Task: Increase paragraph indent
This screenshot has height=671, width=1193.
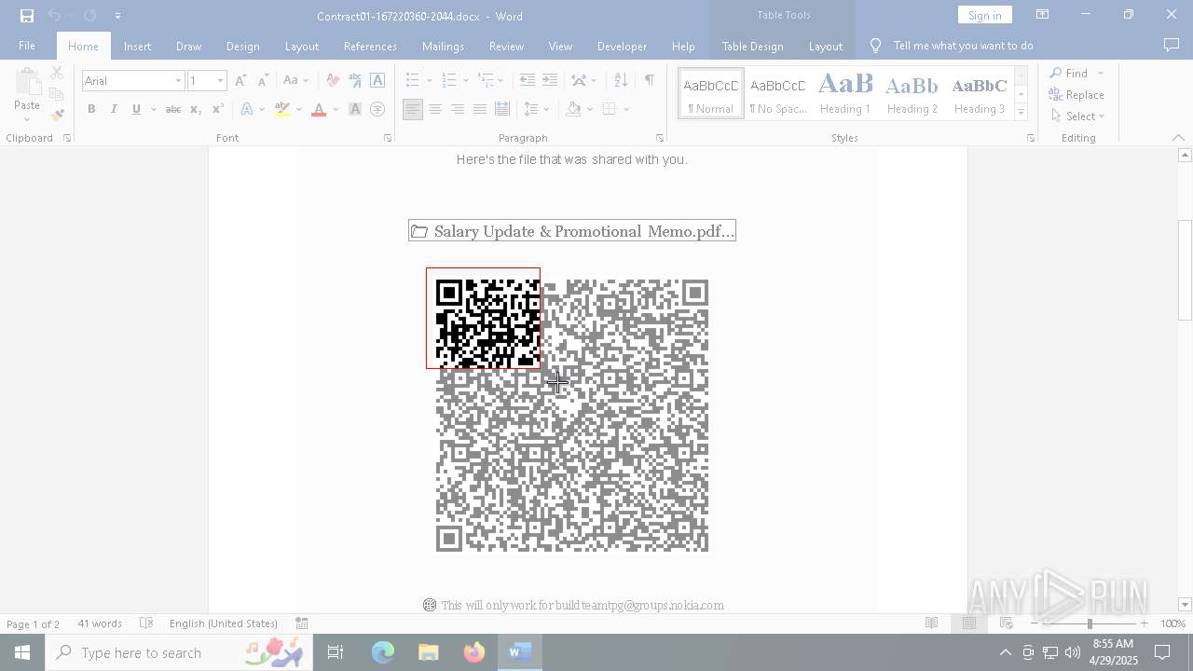Action: [x=550, y=81]
